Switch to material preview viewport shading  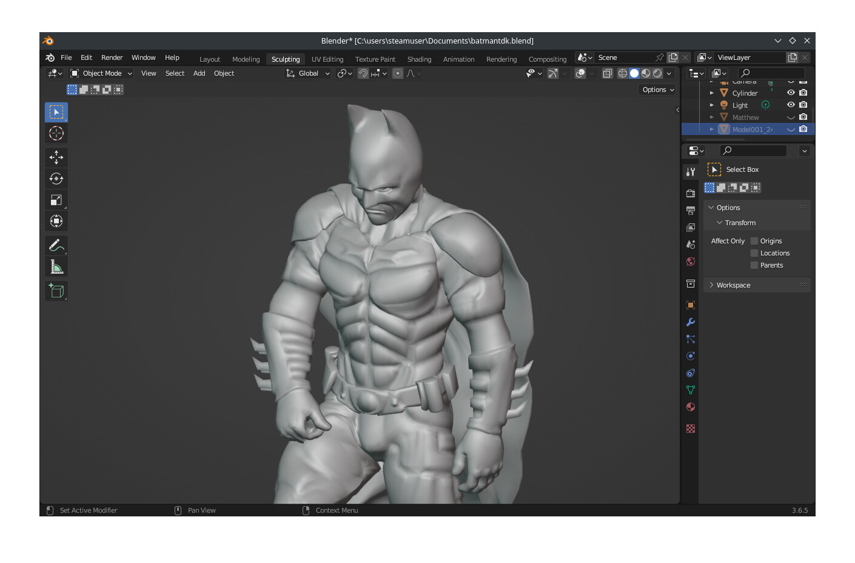[x=646, y=73]
